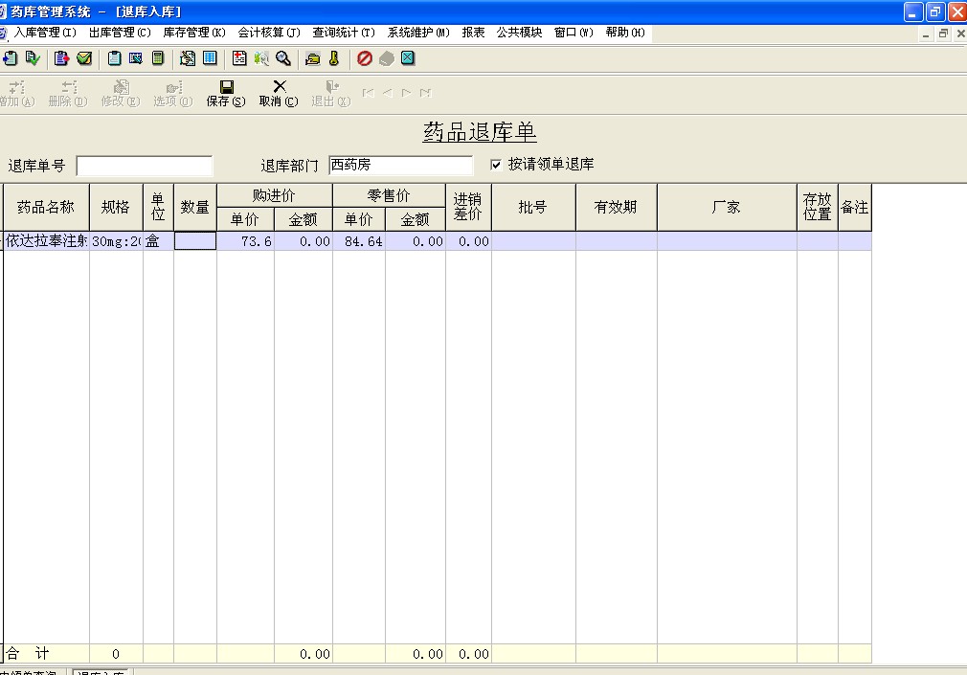The width and height of the screenshot is (967, 675).
Task: Click the 厂家 column header
Action: 727,208
